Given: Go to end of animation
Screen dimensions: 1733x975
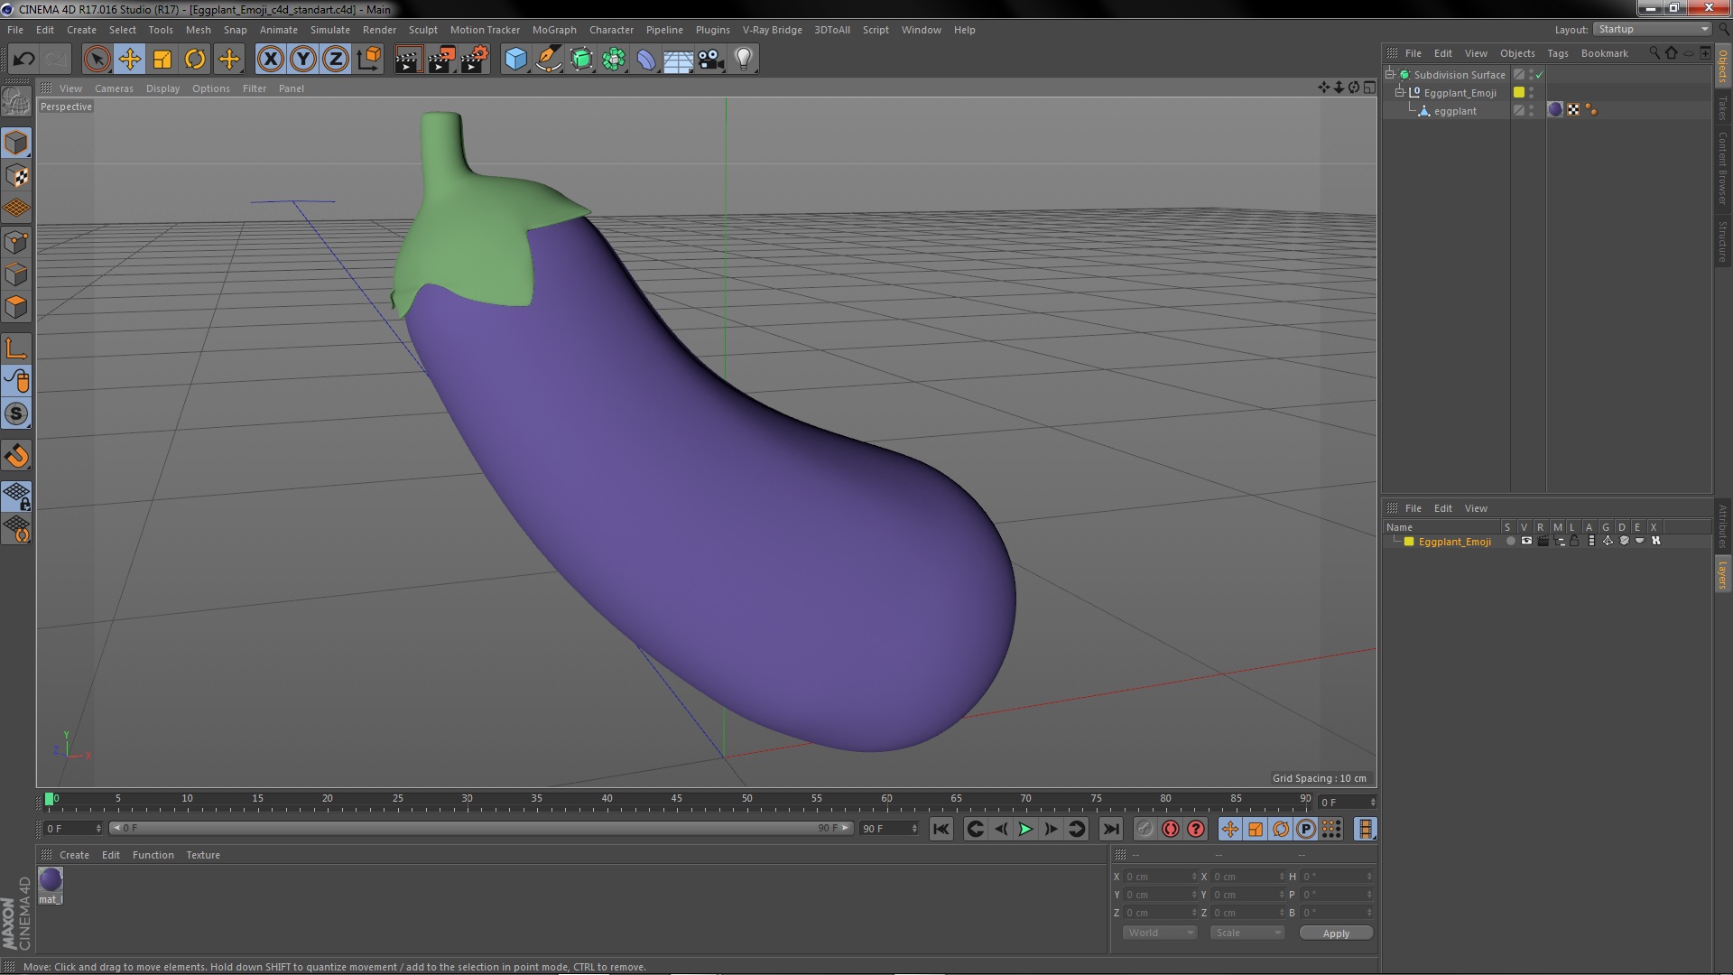Looking at the screenshot, I should click(x=1111, y=829).
